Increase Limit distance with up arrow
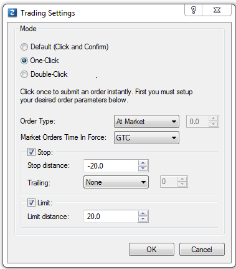The width and height of the screenshot is (236, 269). click(x=143, y=213)
